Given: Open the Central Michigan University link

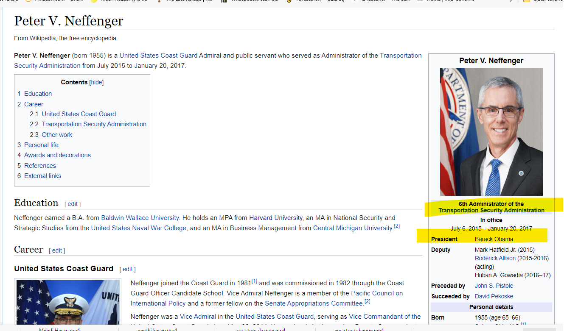Looking at the screenshot, I should pos(353,228).
